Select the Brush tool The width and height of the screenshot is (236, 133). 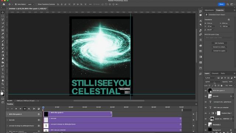click(x=3, y=41)
